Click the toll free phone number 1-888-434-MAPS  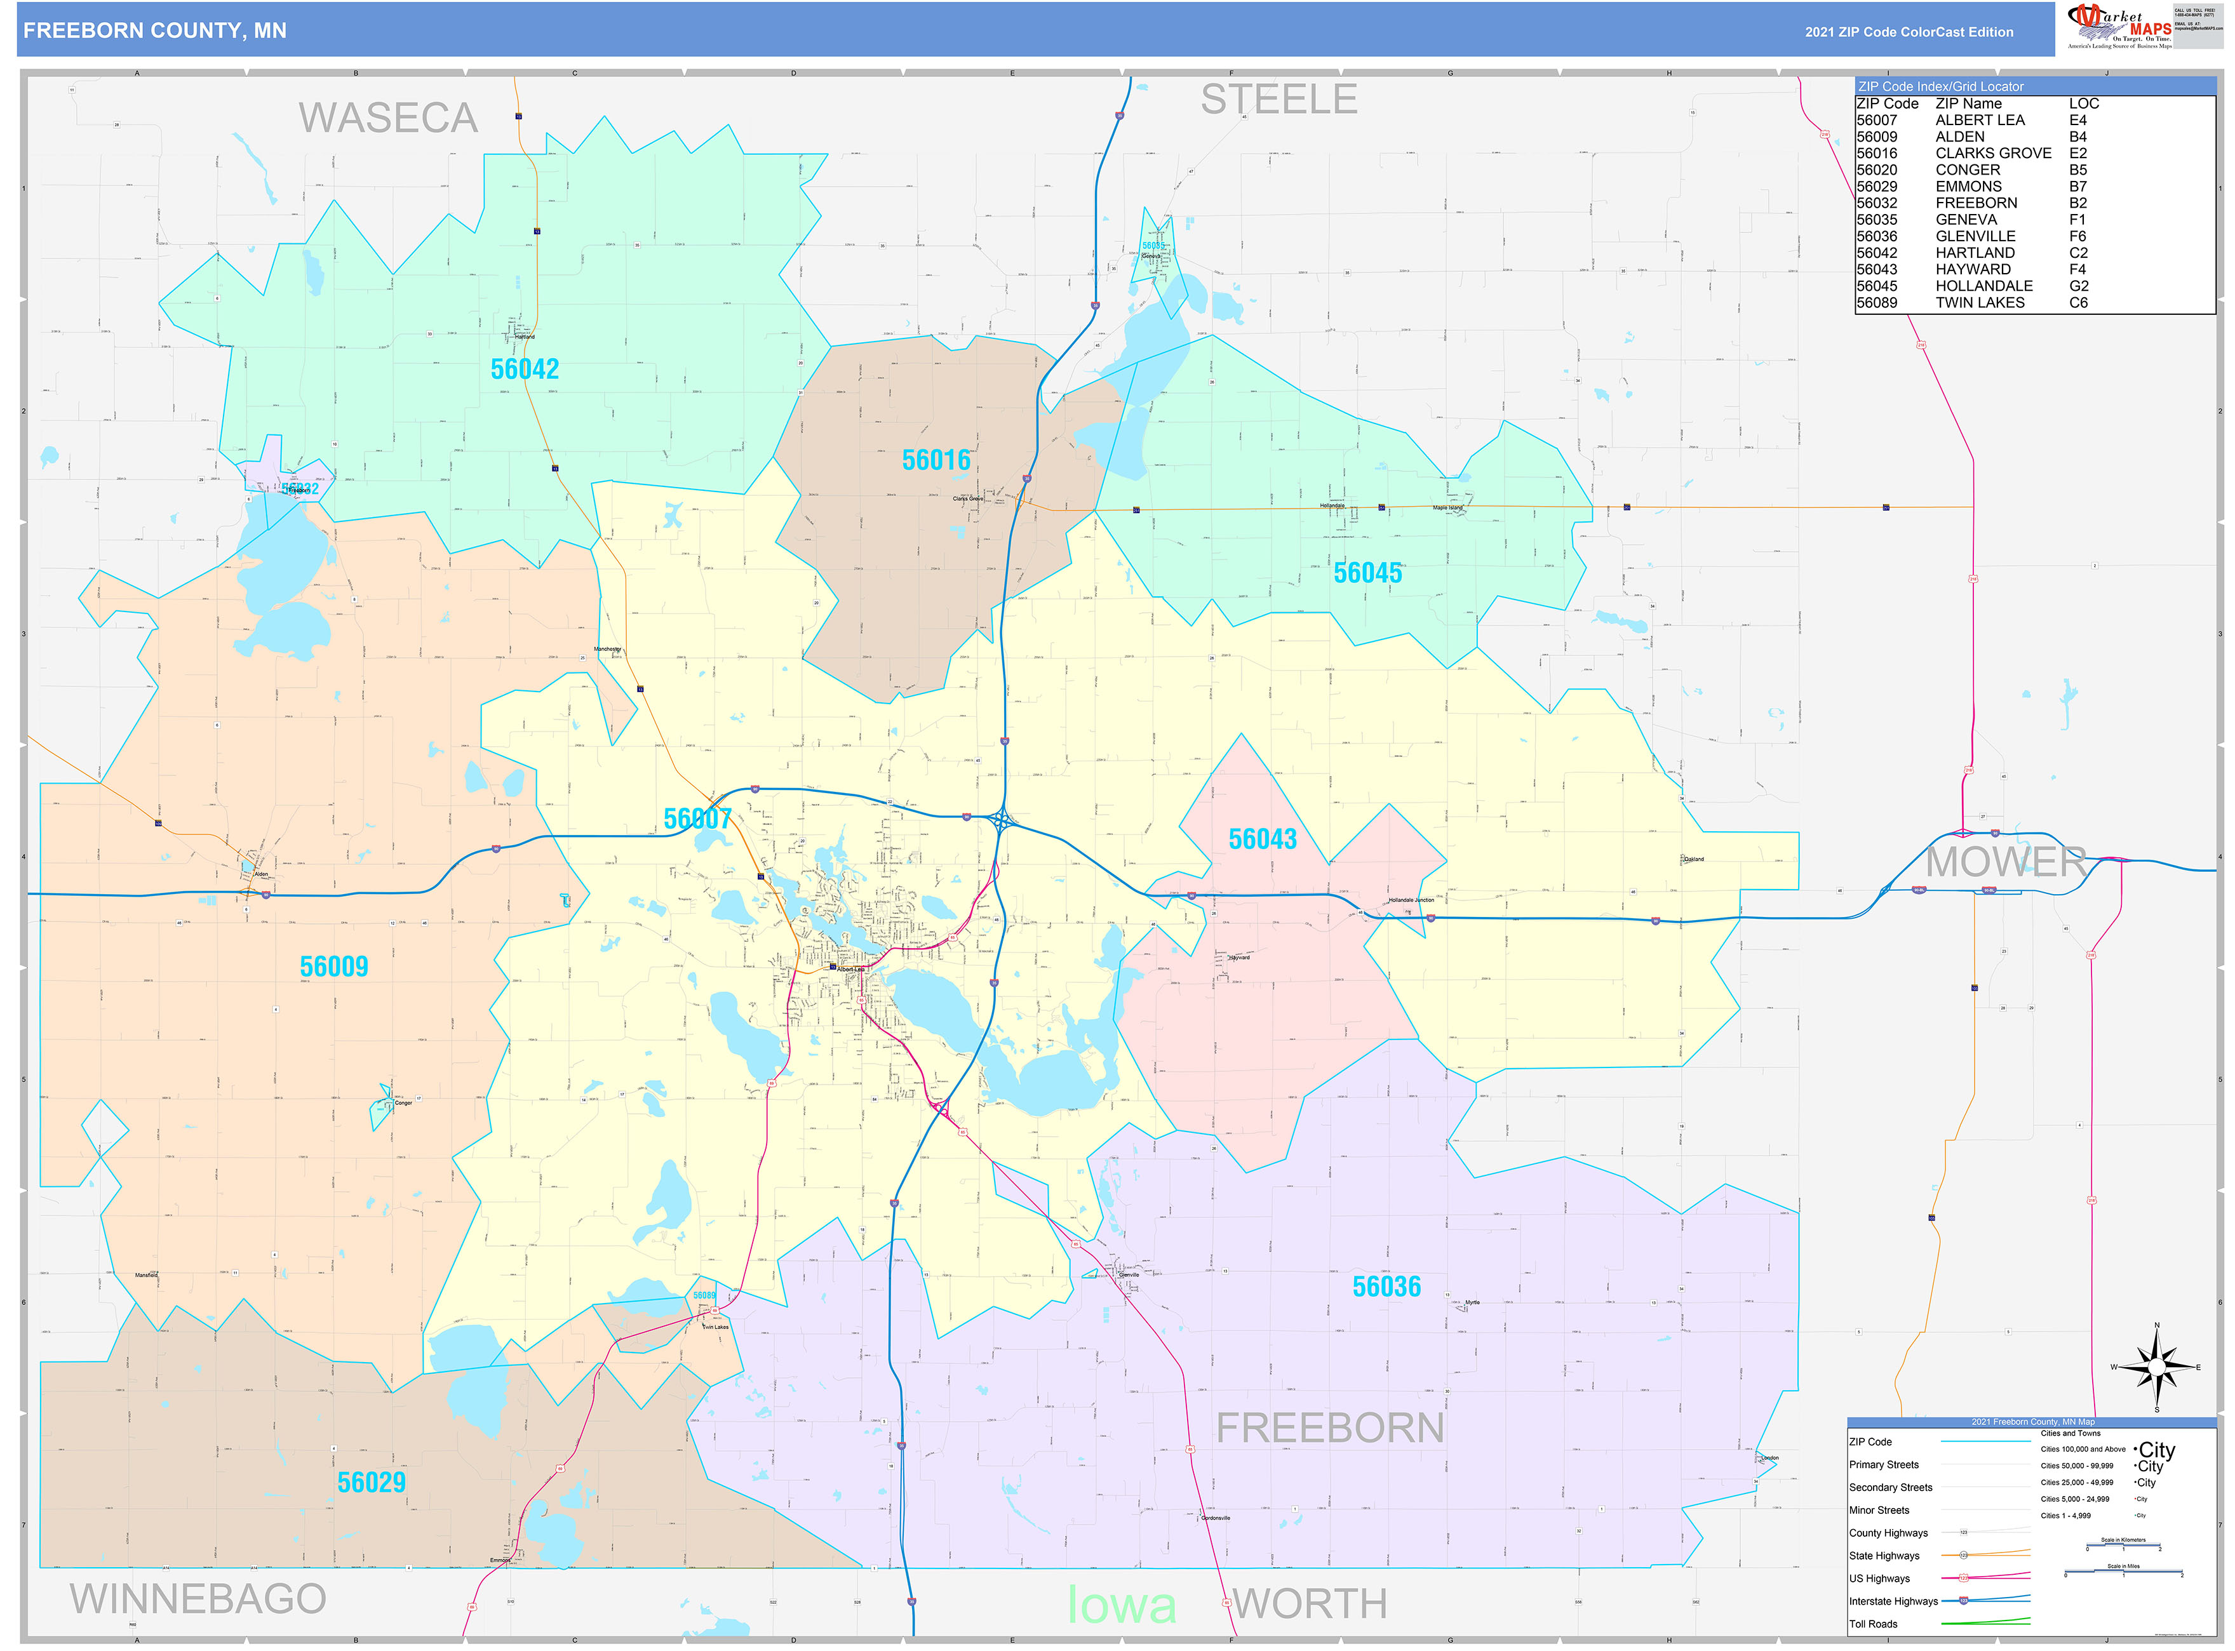click(2197, 15)
